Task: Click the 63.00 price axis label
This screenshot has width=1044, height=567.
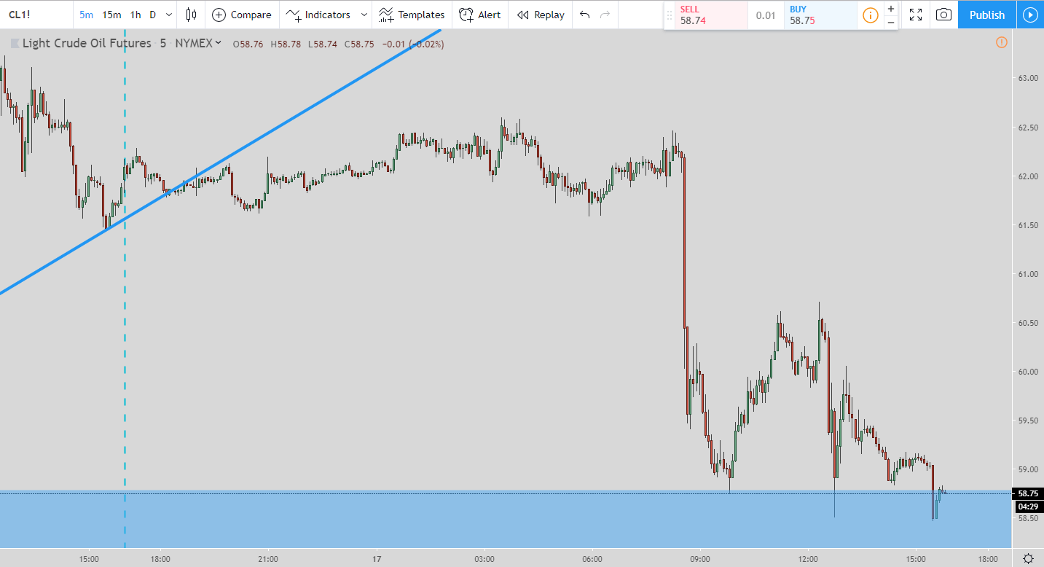Action: [x=1028, y=78]
